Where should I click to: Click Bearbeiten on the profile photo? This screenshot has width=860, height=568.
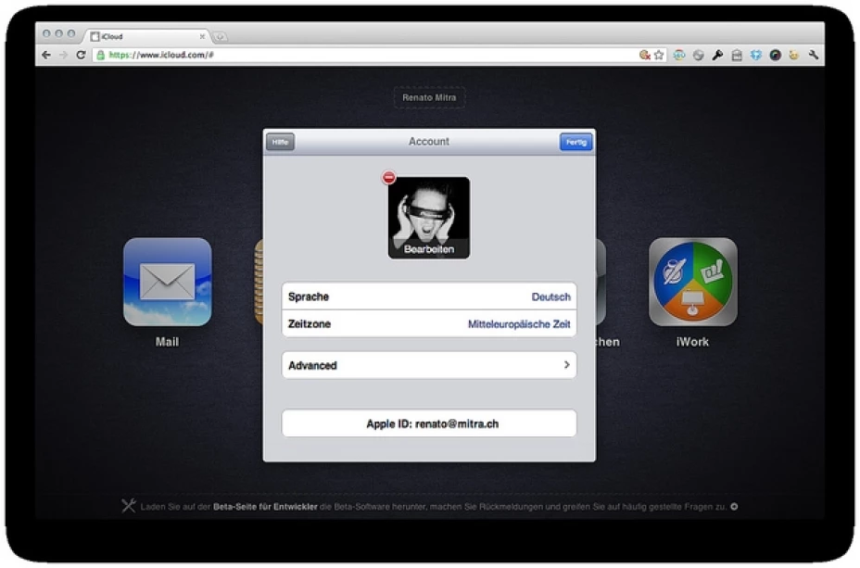[x=428, y=249]
